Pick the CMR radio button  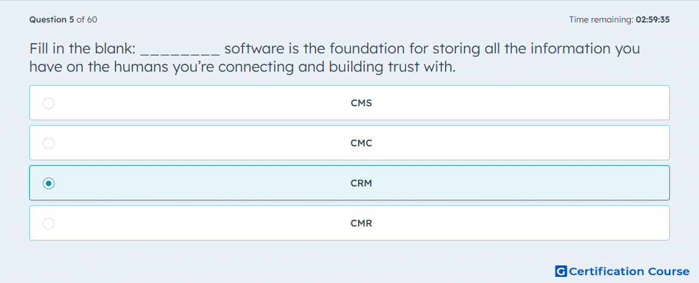49,223
